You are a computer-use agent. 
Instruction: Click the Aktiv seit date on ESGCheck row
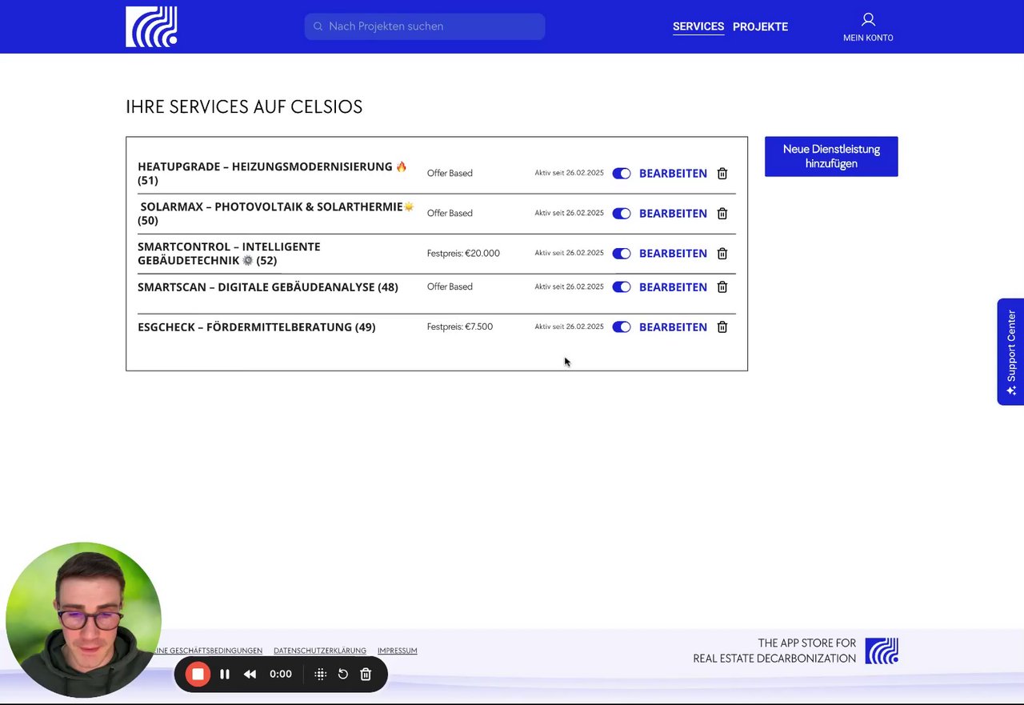tap(570, 327)
